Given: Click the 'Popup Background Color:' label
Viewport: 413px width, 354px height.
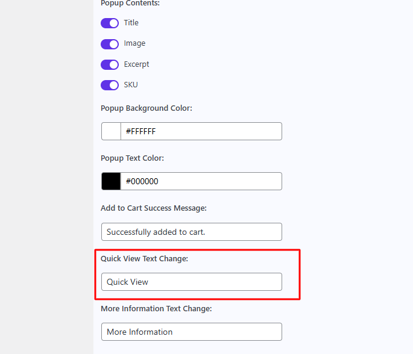Looking at the screenshot, I should click(x=147, y=108).
